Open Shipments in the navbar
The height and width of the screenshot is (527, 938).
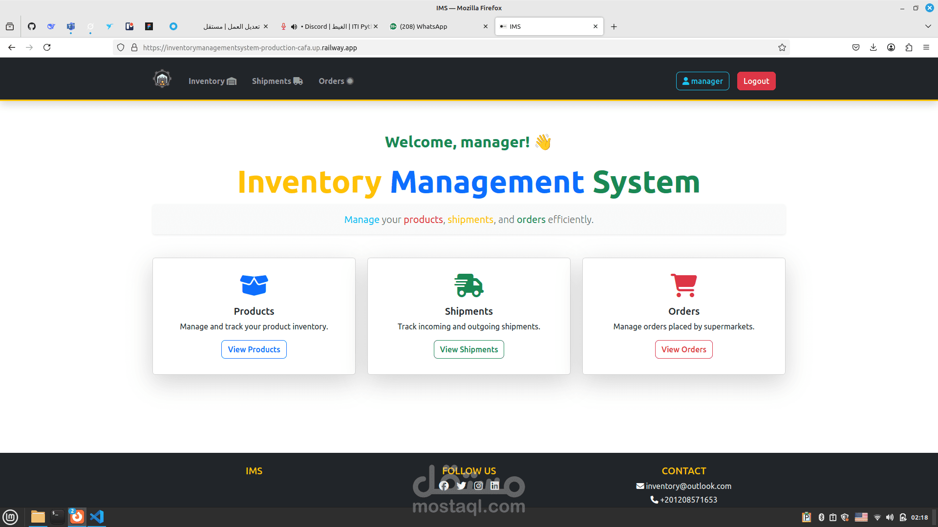(277, 81)
